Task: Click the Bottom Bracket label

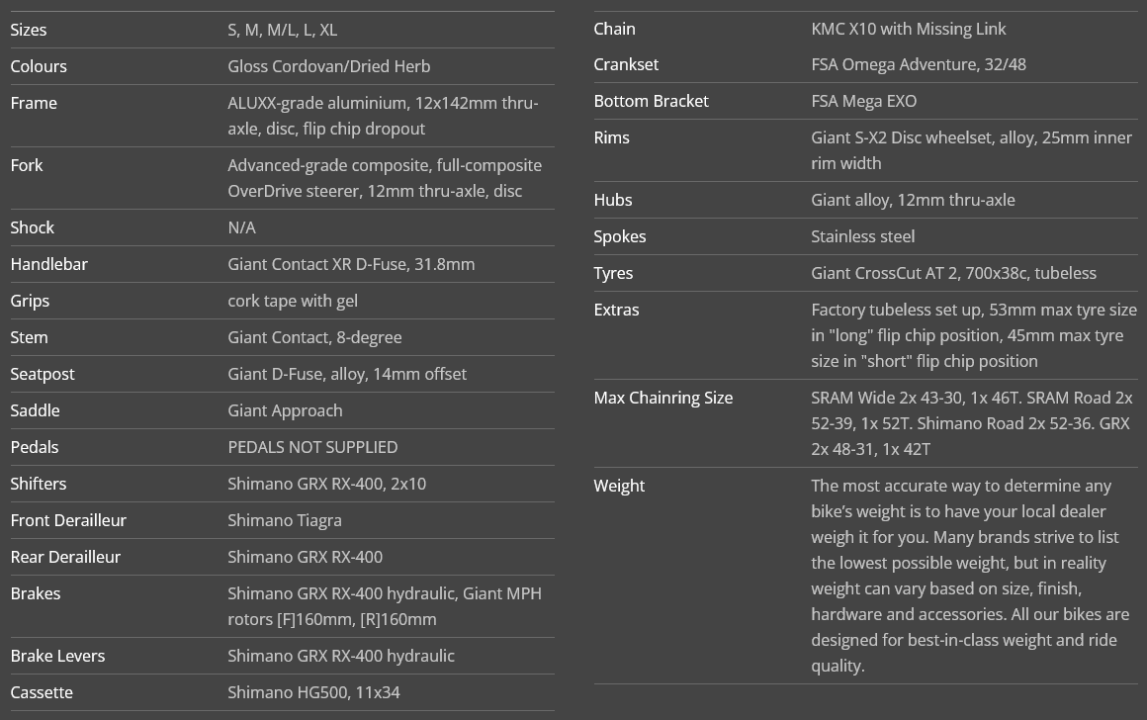Action: 651,101
